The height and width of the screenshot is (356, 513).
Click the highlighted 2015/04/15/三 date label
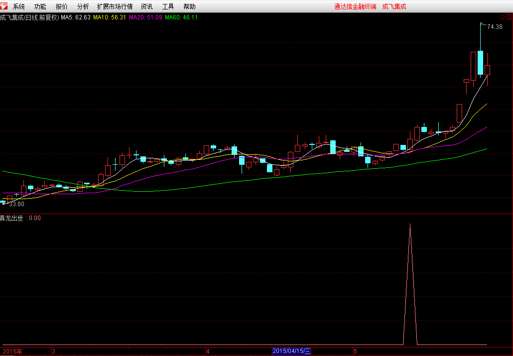click(x=291, y=352)
